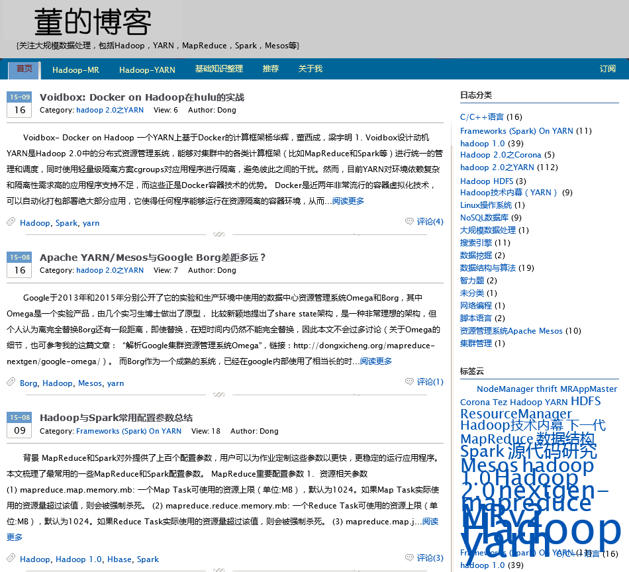Click the Hadoop 1.0 tag of third post
The width and height of the screenshot is (629, 572).
pos(79,559)
